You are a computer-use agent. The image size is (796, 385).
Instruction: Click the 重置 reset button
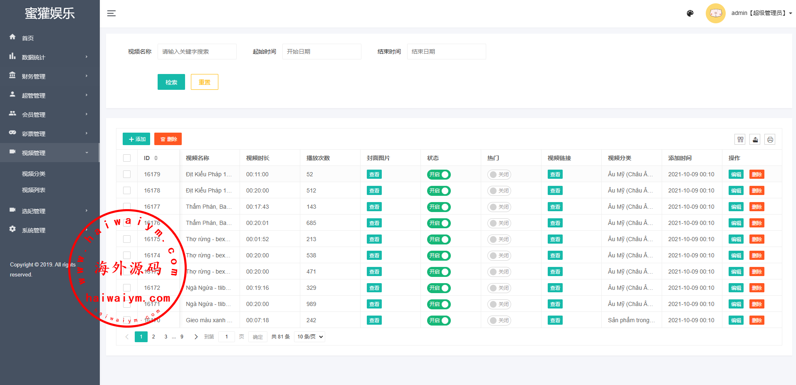(204, 82)
